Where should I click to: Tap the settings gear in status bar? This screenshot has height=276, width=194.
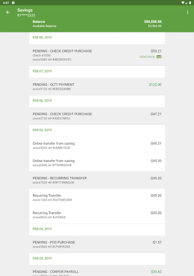[13, 2]
